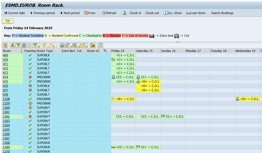Go to Previous period
The height and width of the screenshot is (153, 262).
(43, 13)
